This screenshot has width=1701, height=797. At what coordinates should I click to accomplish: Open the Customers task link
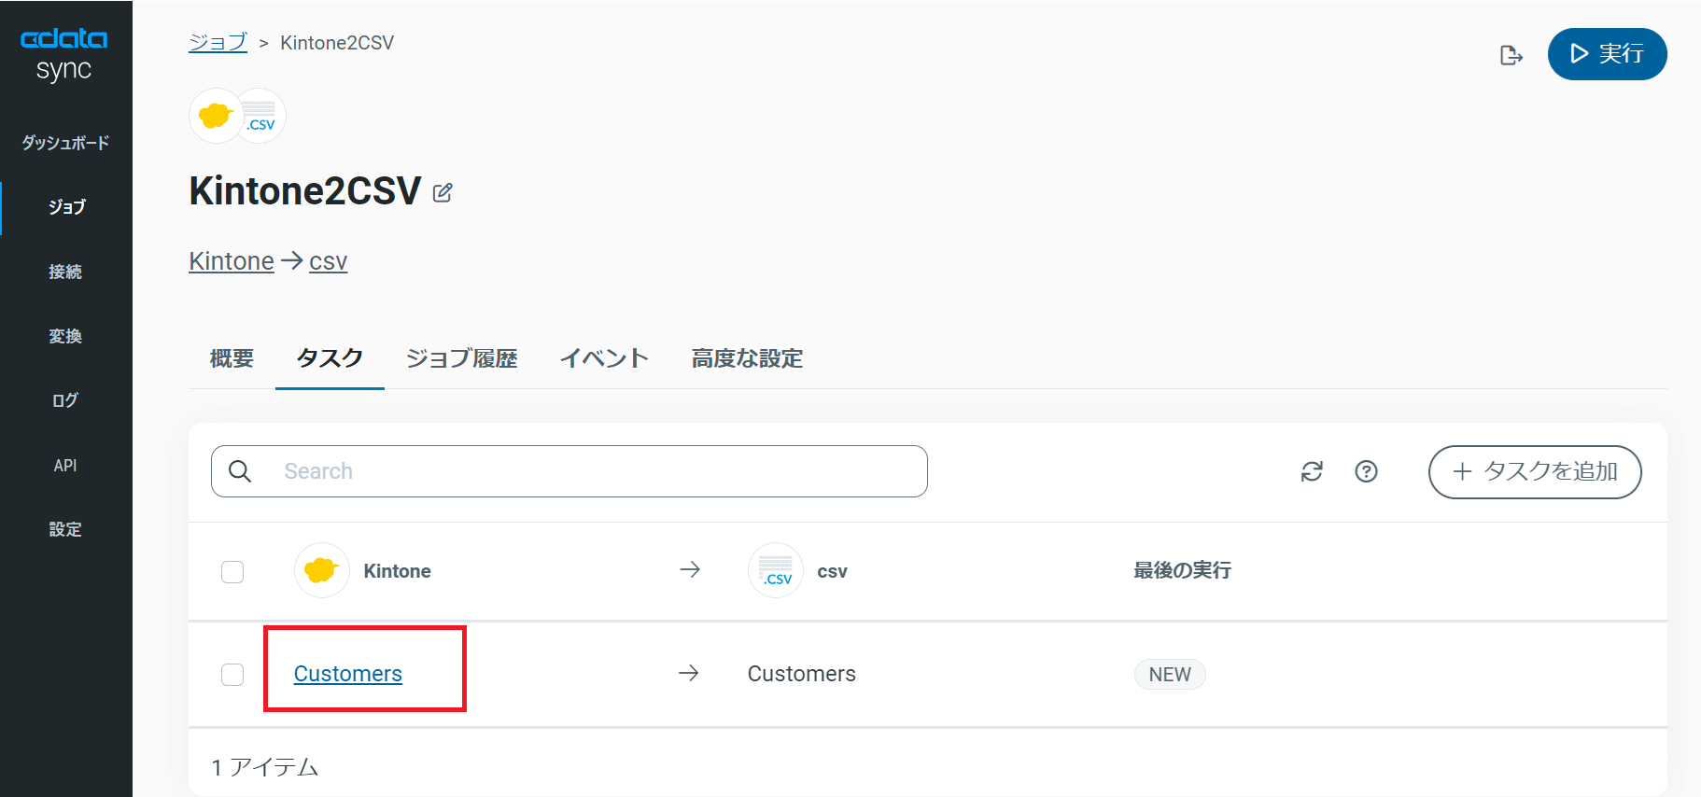[347, 674]
